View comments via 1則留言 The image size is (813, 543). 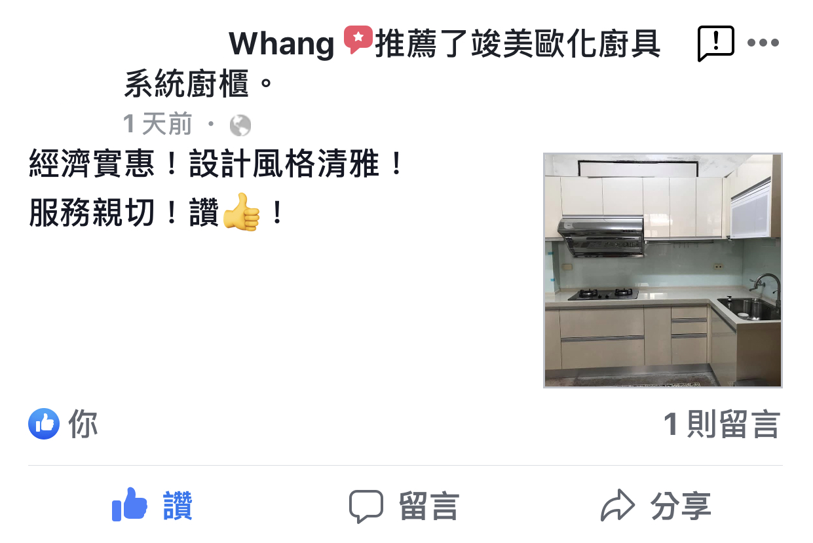722,424
